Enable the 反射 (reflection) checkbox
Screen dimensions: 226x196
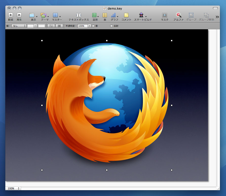(111, 26)
